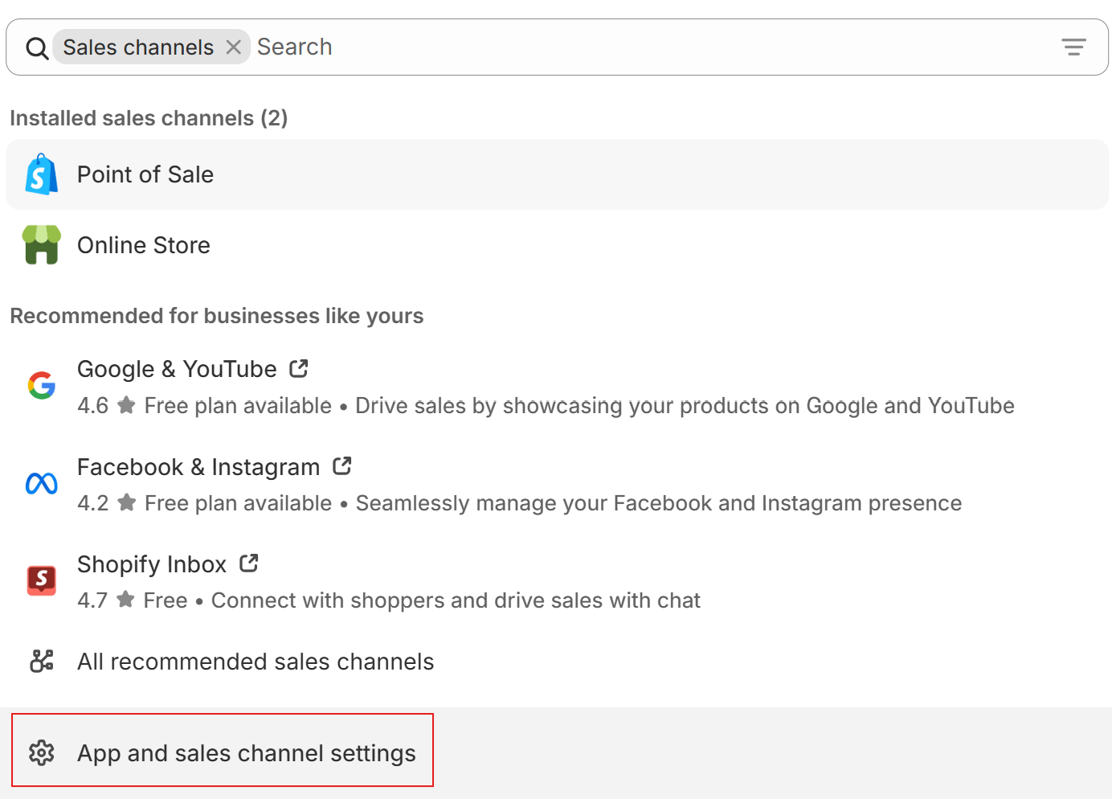Open Online Store channel
The width and height of the screenshot is (1112, 799).
(x=557, y=245)
